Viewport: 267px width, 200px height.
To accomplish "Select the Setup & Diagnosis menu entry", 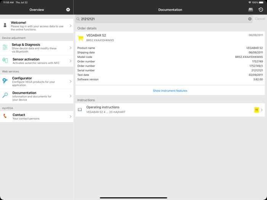I will pyautogui.click(x=37, y=48).
